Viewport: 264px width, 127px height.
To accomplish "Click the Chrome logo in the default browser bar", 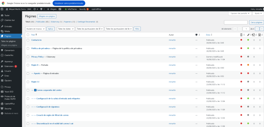I will [x=3, y=3].
